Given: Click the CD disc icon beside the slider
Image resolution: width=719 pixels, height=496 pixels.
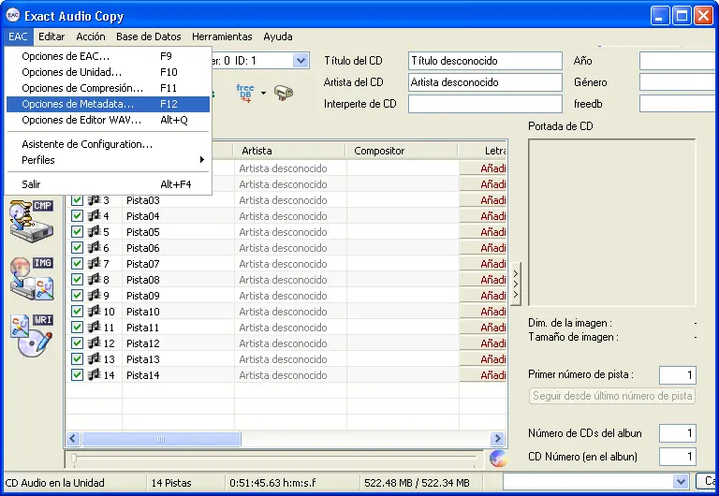Looking at the screenshot, I should click(497, 458).
